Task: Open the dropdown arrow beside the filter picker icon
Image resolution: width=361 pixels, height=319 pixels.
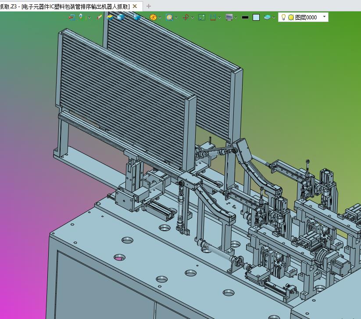Action: [x=89, y=18]
